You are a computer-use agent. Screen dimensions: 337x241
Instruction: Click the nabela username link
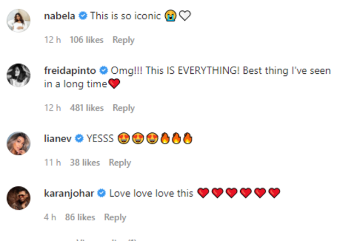pos(60,16)
